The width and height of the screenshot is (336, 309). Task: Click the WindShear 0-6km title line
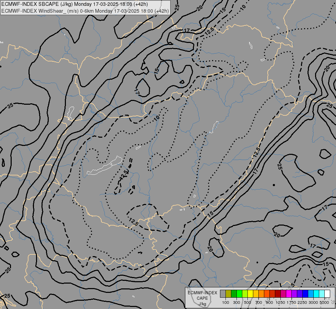[x=85, y=11]
